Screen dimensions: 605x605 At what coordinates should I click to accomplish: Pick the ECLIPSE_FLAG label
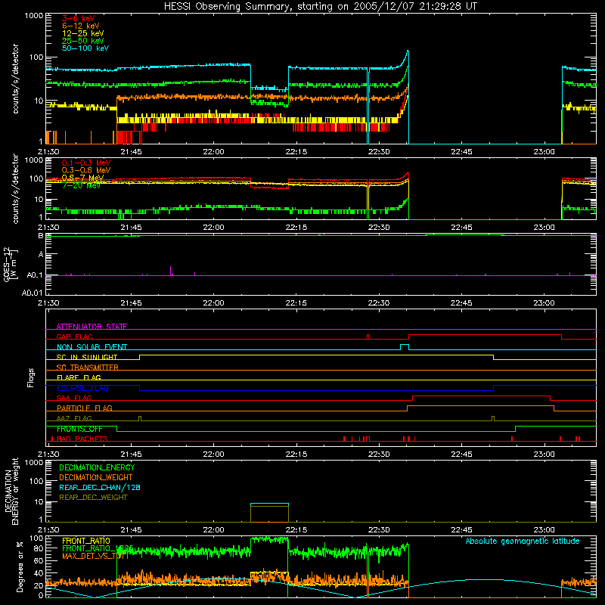[x=82, y=388]
